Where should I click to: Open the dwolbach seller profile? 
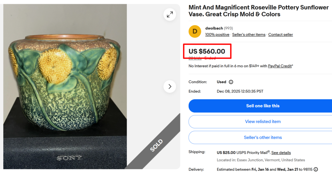coord(214,28)
